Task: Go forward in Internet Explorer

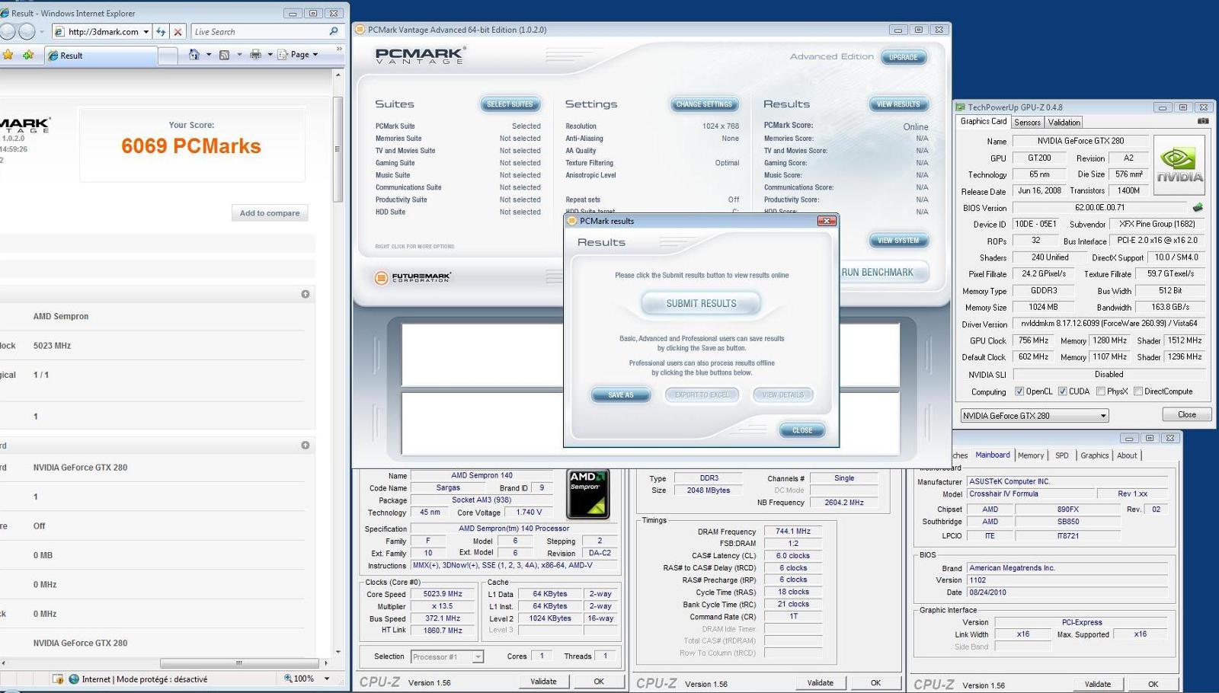Action: (27, 32)
